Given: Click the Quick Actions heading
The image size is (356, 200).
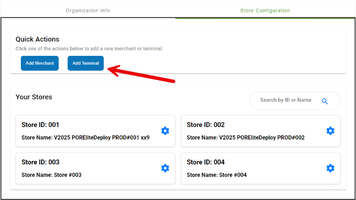Looking at the screenshot, I should 37,39.
